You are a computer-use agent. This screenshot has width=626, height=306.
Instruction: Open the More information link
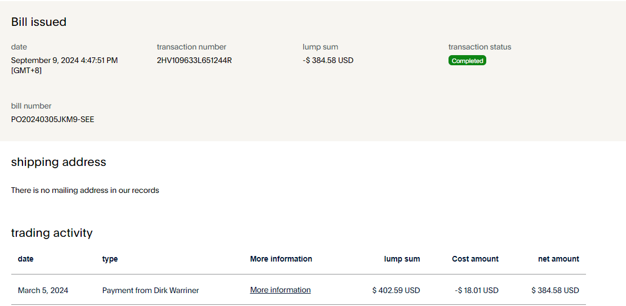coord(280,290)
